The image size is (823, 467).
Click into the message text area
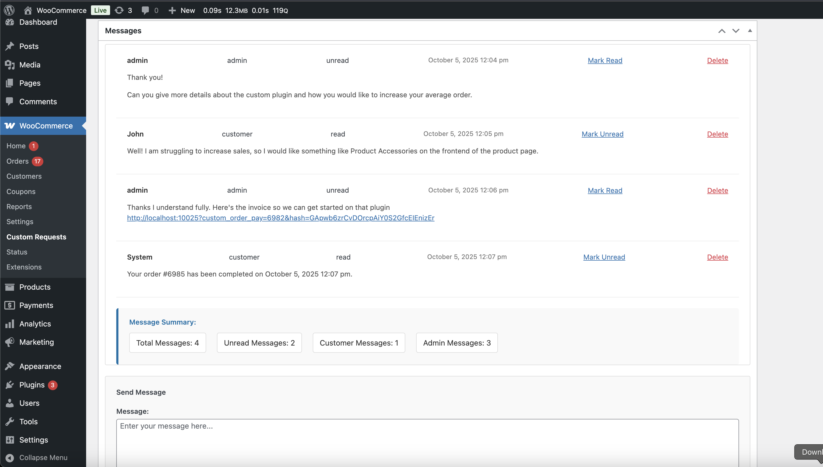427,443
